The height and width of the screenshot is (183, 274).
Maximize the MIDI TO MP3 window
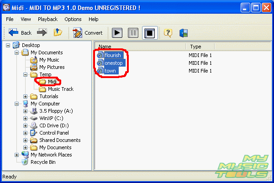pos(256,8)
